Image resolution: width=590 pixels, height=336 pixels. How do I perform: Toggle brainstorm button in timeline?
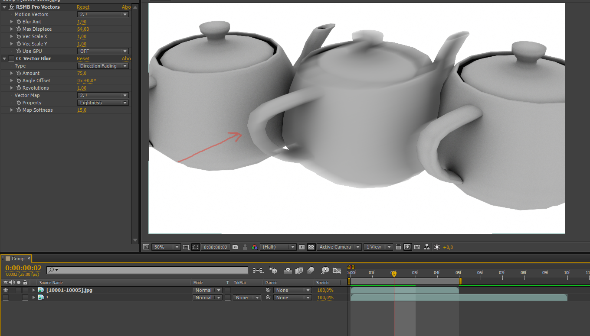(325, 270)
